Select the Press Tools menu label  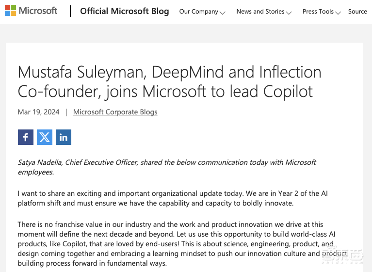(x=318, y=12)
